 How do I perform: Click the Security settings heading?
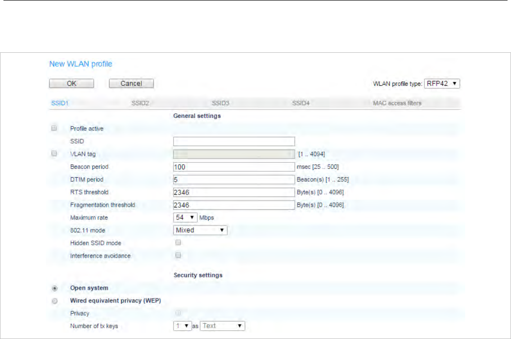(198, 275)
